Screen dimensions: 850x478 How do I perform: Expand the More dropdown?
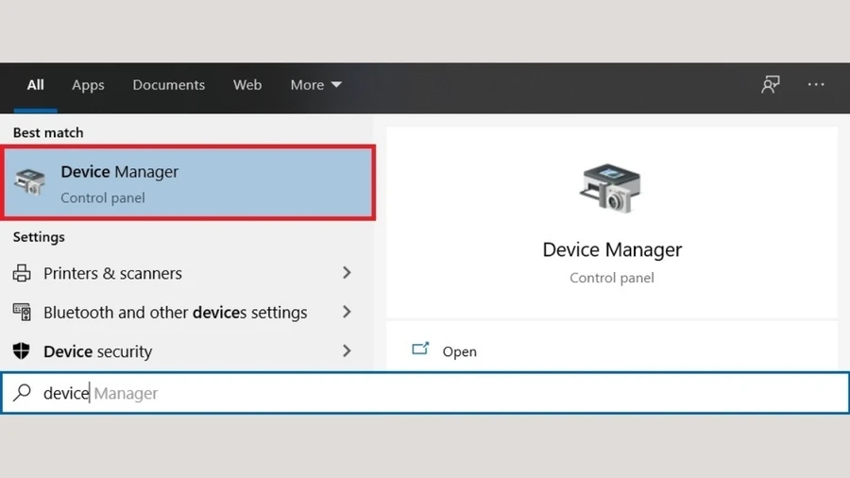pyautogui.click(x=316, y=85)
